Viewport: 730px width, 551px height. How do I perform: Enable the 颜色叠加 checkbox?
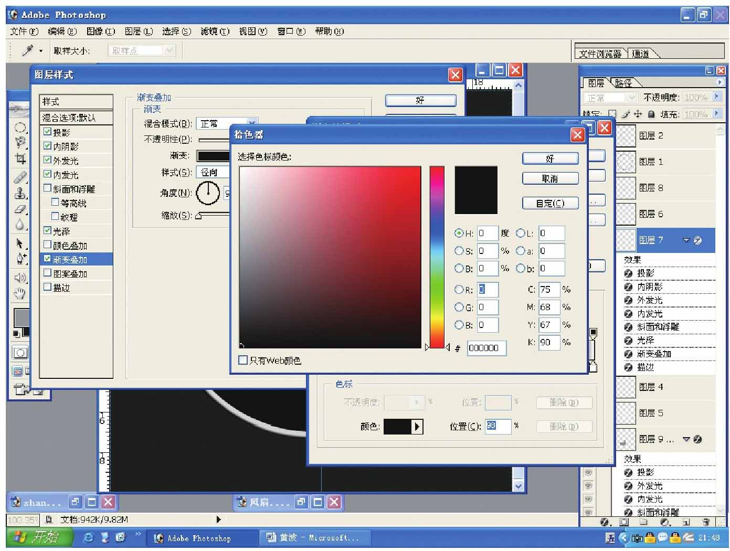tap(48, 245)
